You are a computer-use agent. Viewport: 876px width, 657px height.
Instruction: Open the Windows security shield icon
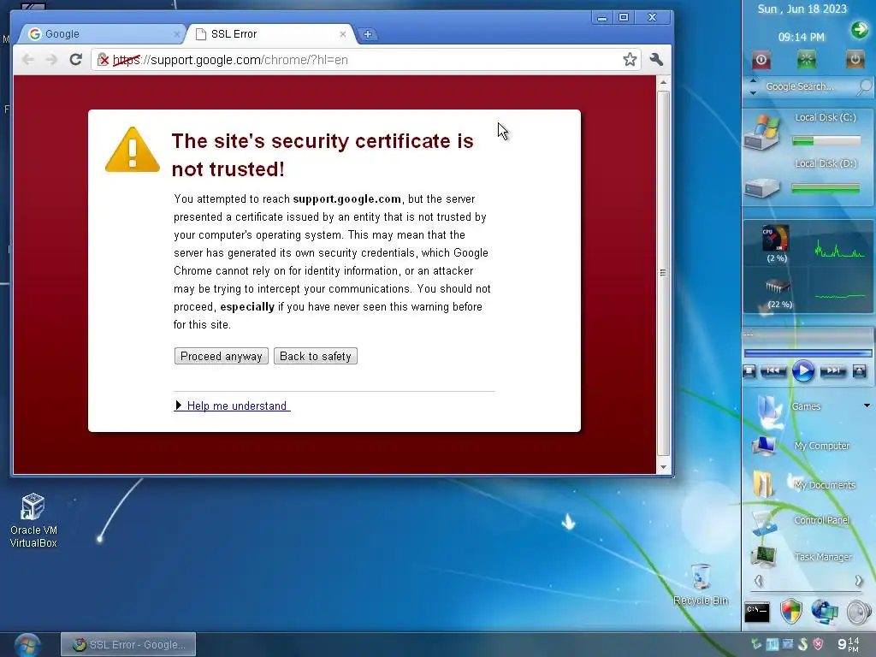(791, 612)
